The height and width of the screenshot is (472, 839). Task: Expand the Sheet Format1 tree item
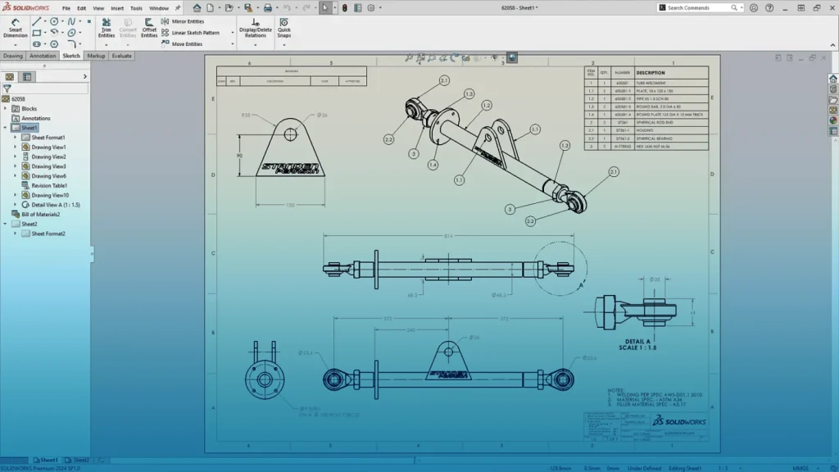[x=15, y=138]
